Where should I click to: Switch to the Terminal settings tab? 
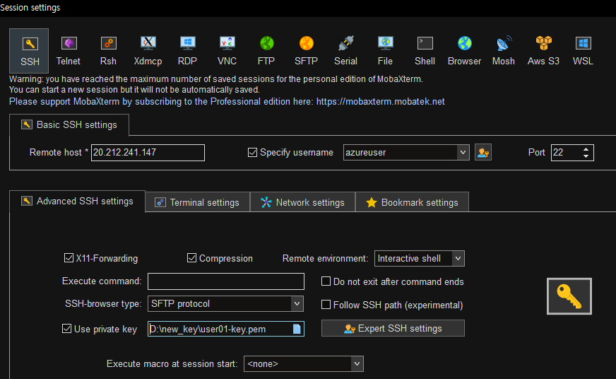pyautogui.click(x=198, y=202)
